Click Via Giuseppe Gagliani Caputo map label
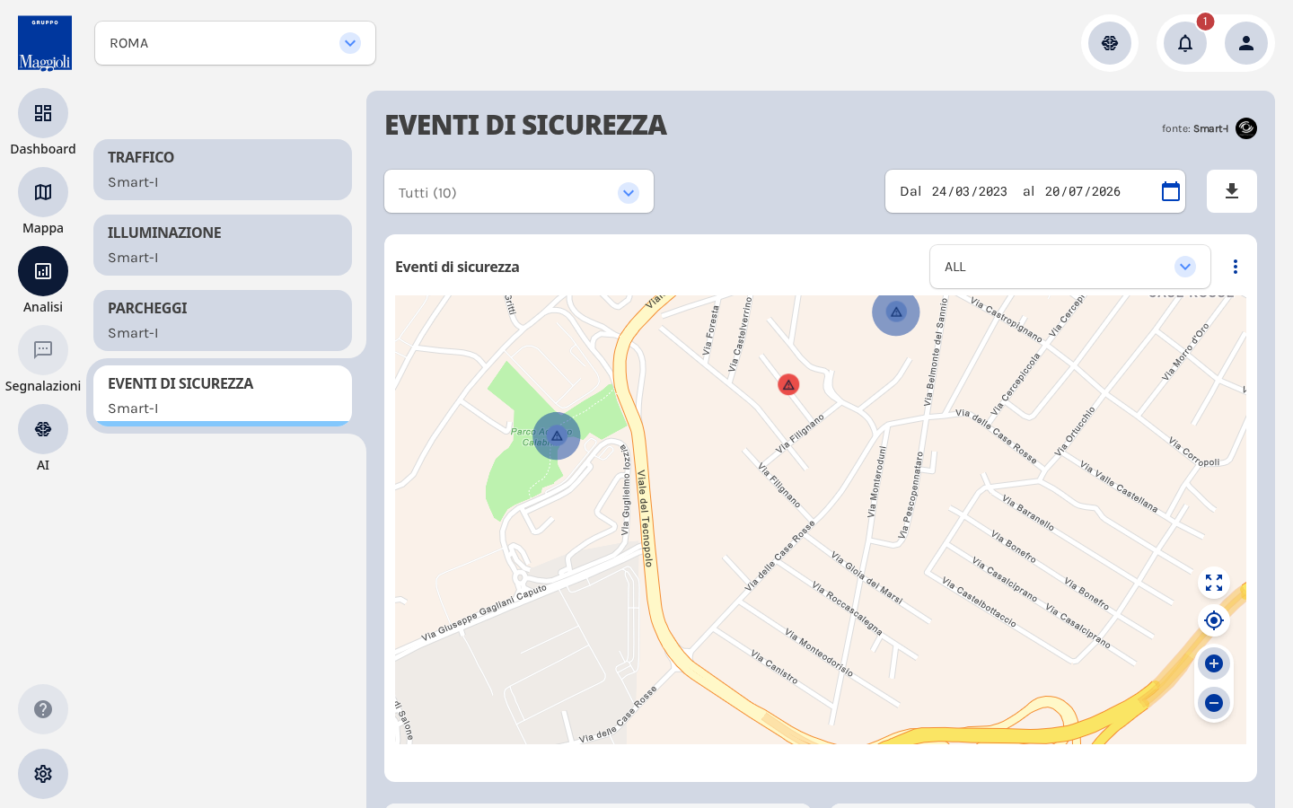This screenshot has width=1293, height=808. point(484,612)
